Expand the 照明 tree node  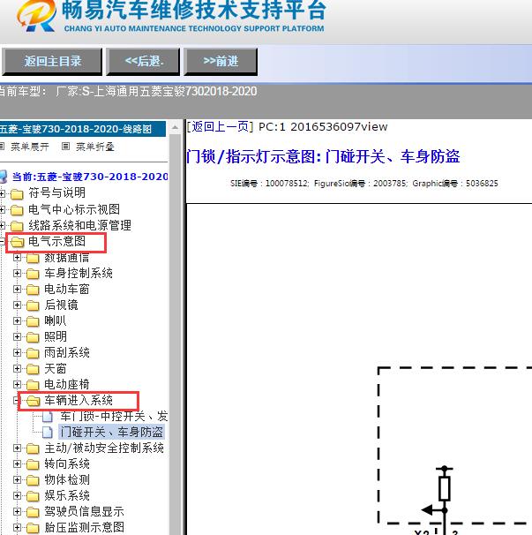tap(17, 336)
